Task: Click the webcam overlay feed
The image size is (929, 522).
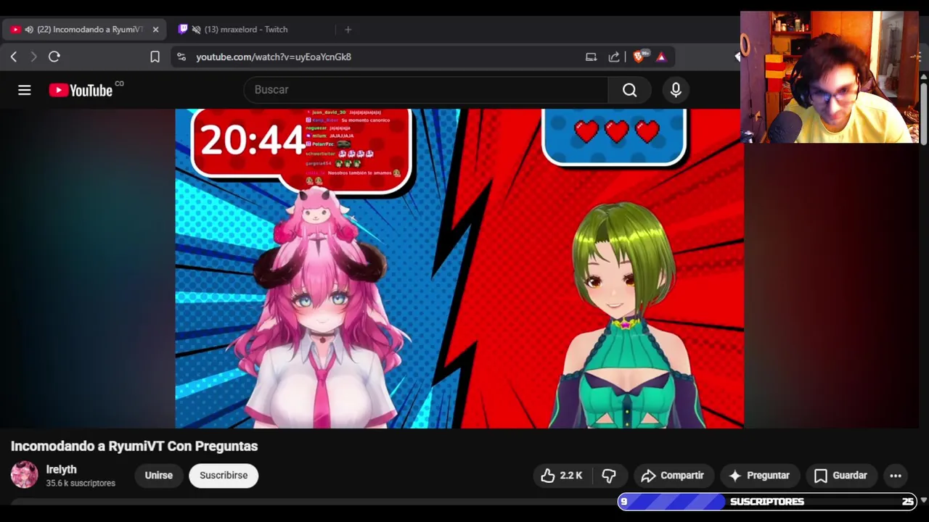Action: coord(830,77)
